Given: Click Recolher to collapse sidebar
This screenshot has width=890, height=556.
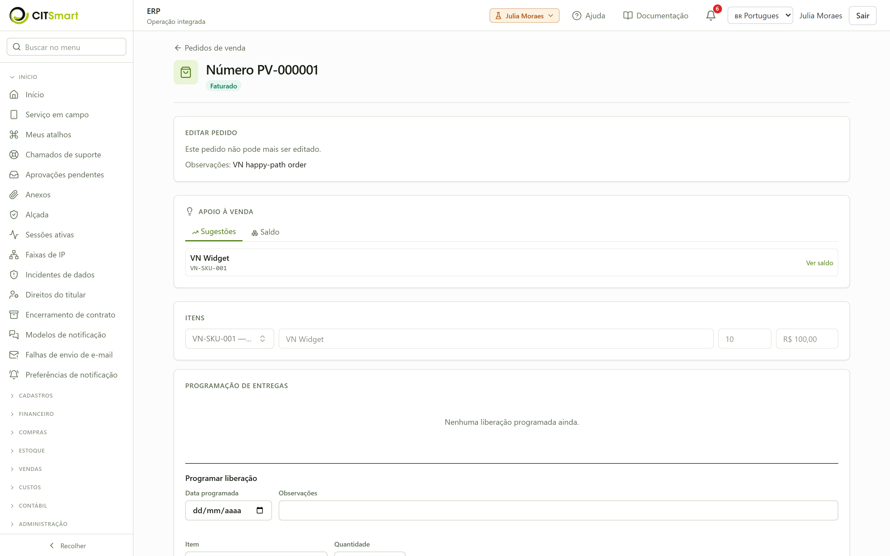Looking at the screenshot, I should click(x=68, y=546).
